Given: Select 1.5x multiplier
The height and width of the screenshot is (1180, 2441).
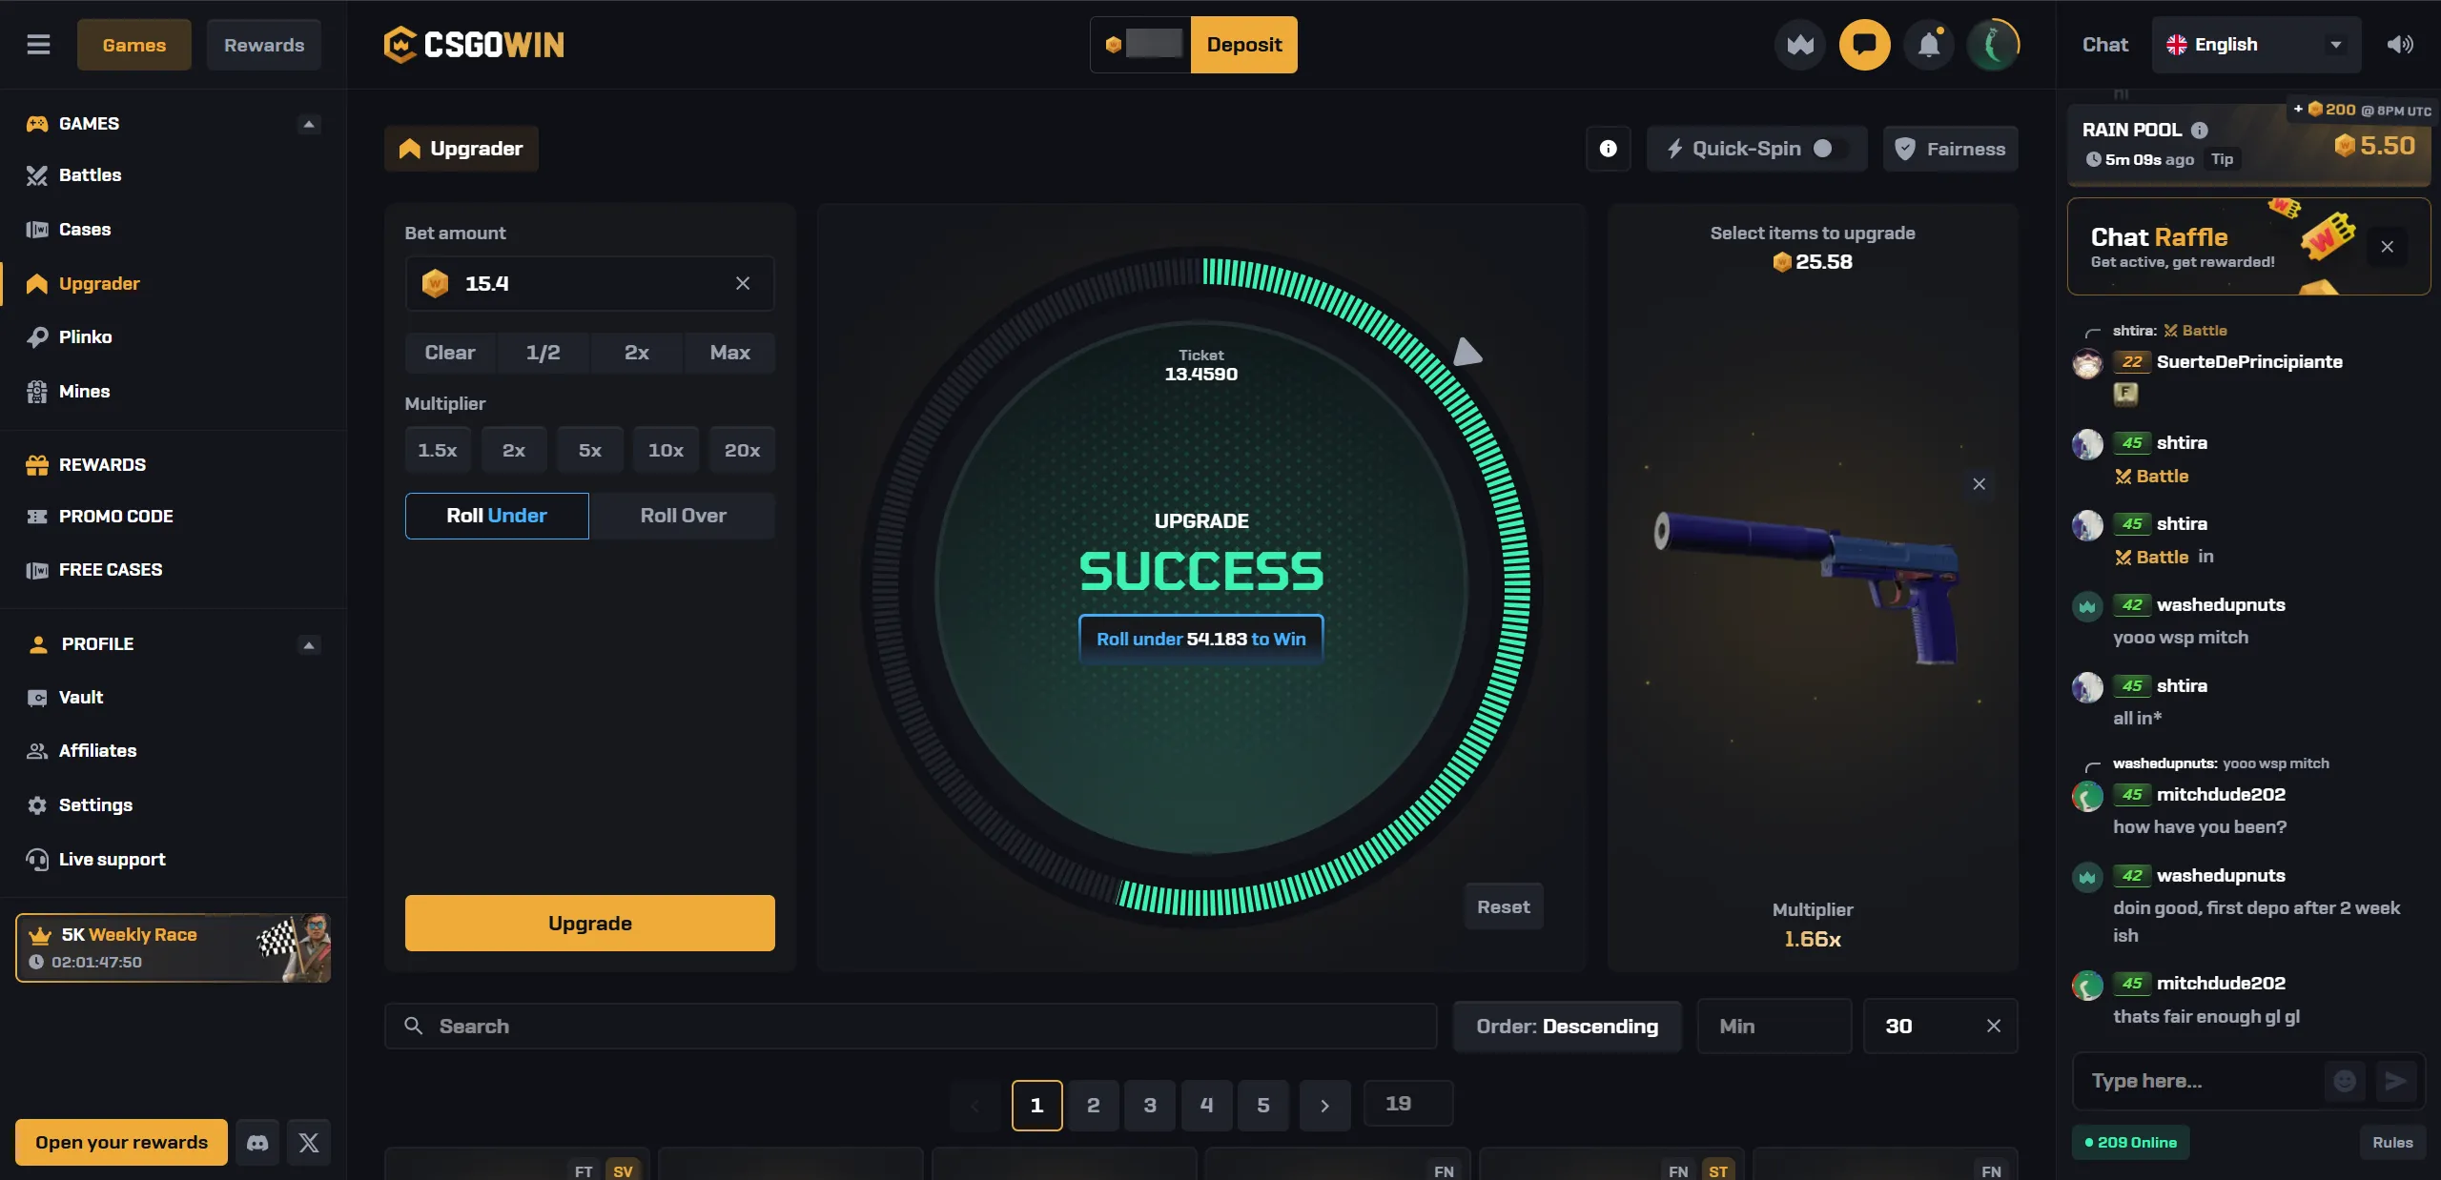Looking at the screenshot, I should point(438,450).
